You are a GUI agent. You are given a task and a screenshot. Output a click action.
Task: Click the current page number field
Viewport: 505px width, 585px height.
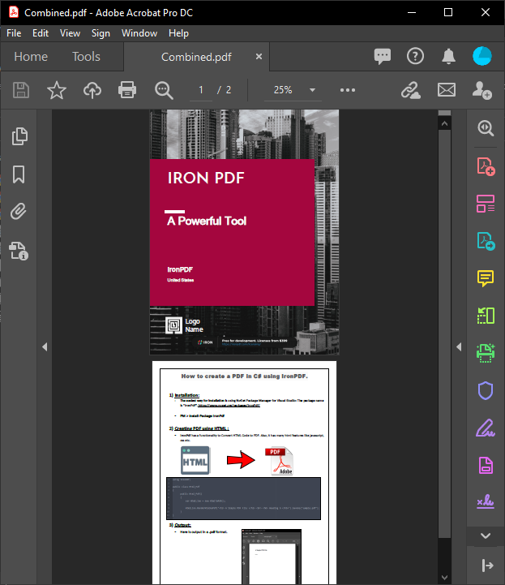tap(201, 90)
